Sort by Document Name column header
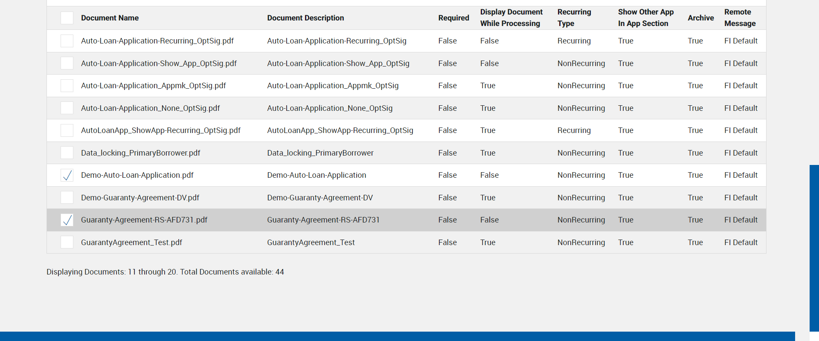 110,18
